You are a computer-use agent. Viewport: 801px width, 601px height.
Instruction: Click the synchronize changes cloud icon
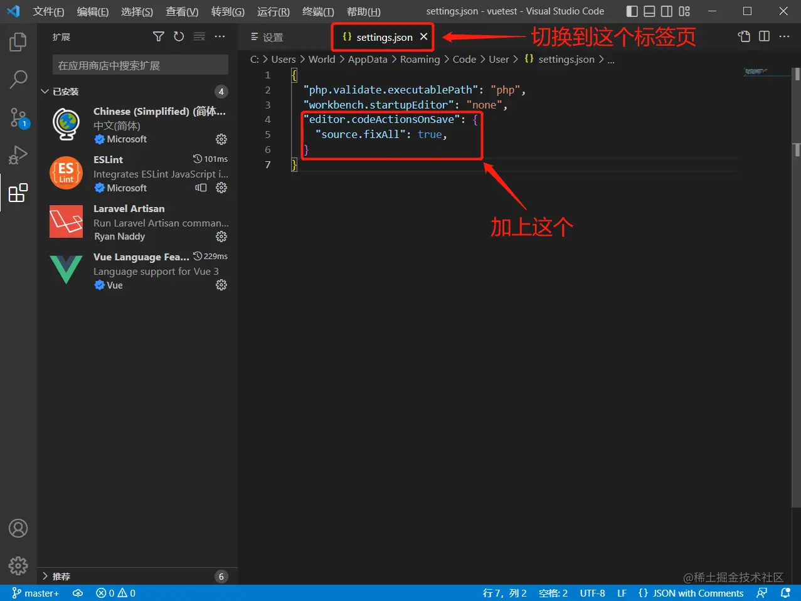78,593
